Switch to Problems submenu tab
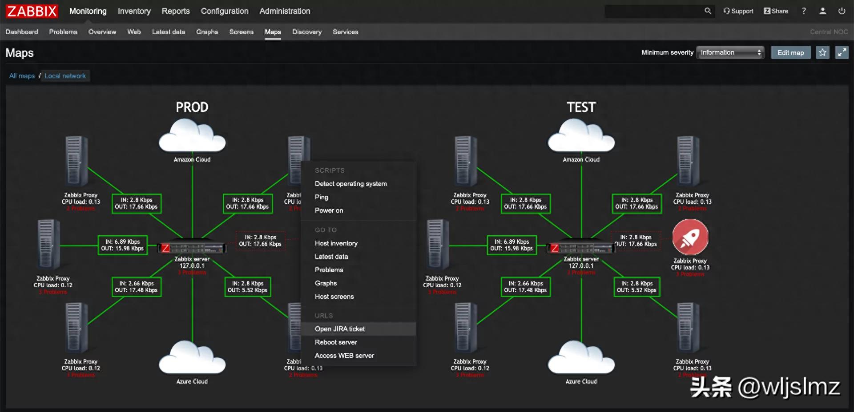The width and height of the screenshot is (854, 412). click(63, 32)
